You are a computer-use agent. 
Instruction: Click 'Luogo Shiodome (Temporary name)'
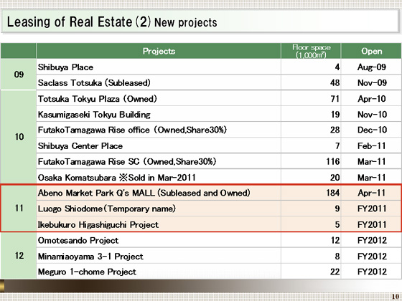(107, 209)
